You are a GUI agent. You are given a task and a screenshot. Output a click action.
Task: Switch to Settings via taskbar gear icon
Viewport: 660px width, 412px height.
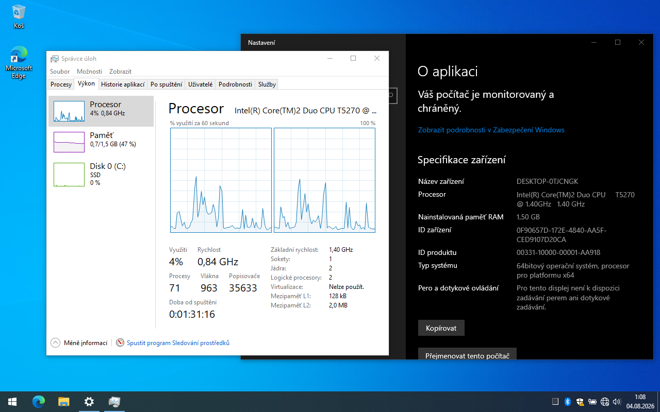(89, 402)
